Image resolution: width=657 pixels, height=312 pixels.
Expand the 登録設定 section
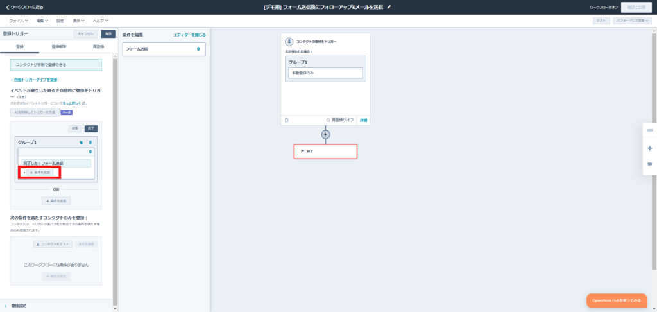coord(19,306)
